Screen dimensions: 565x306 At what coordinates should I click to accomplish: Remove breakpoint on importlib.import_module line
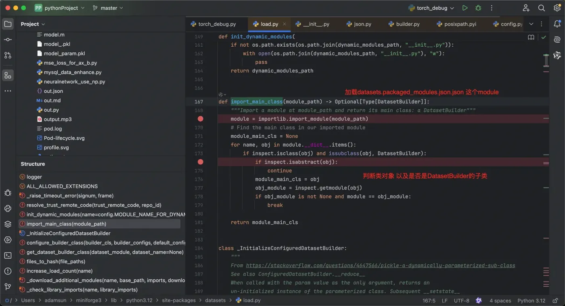tap(201, 119)
